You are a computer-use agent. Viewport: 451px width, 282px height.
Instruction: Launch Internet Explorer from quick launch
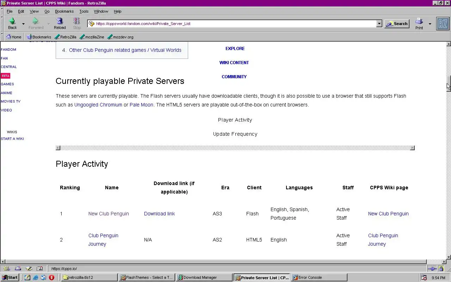pyautogui.click(x=36, y=277)
